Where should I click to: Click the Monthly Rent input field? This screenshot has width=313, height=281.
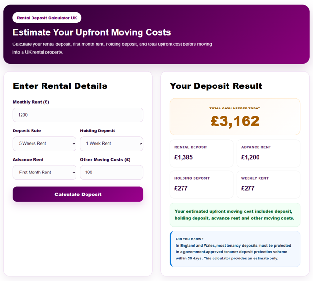click(x=78, y=115)
